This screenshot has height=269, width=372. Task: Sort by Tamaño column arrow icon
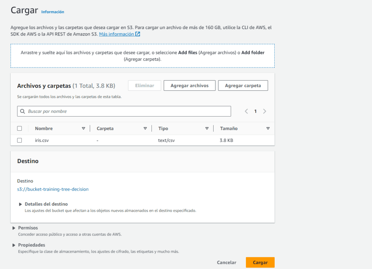pos(268,129)
